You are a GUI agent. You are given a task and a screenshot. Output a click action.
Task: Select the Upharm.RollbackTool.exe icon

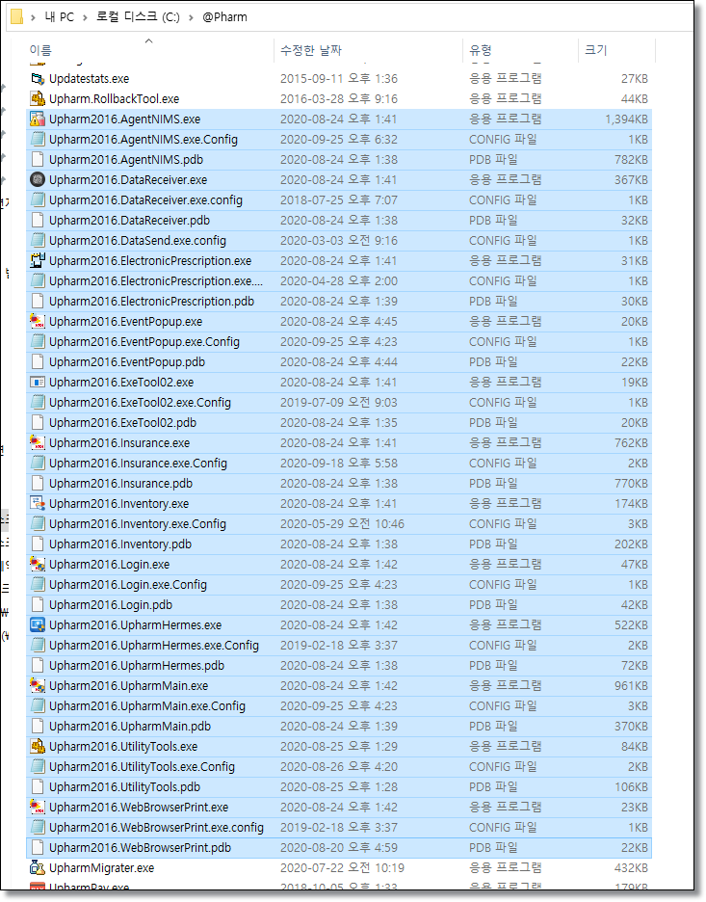coord(38,99)
